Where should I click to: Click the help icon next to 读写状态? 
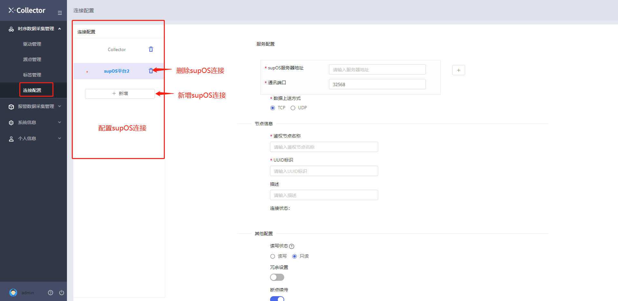point(292,246)
